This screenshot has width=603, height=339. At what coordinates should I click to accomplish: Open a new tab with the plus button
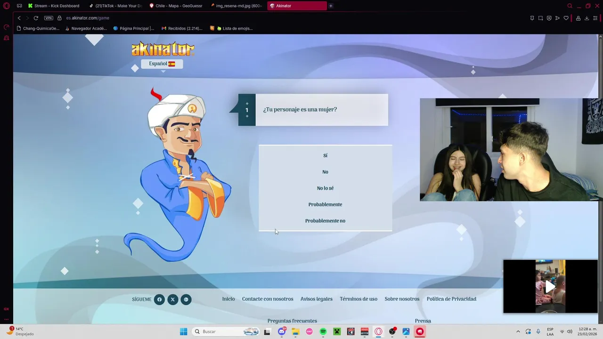coord(331,6)
